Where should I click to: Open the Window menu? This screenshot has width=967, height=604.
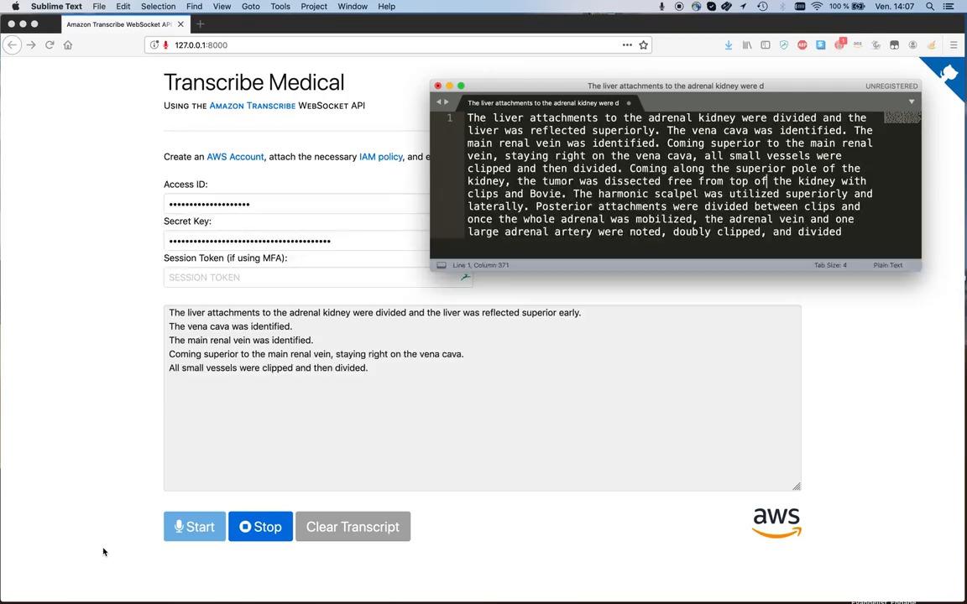pyautogui.click(x=353, y=6)
